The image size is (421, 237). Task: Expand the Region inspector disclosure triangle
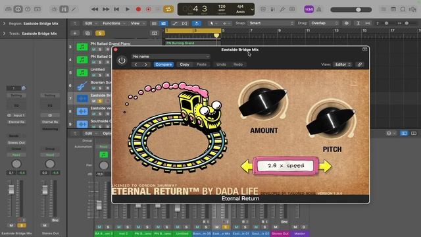coord(4,24)
